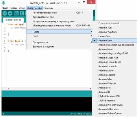Open the Эскиз menu
Image resolution: width=137 pixels, height=117 pixels.
(22, 8)
